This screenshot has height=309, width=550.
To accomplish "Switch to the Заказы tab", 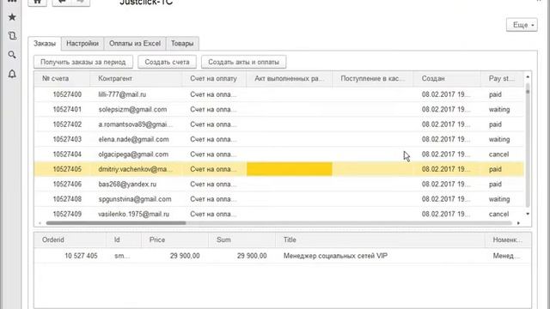I will [45, 44].
